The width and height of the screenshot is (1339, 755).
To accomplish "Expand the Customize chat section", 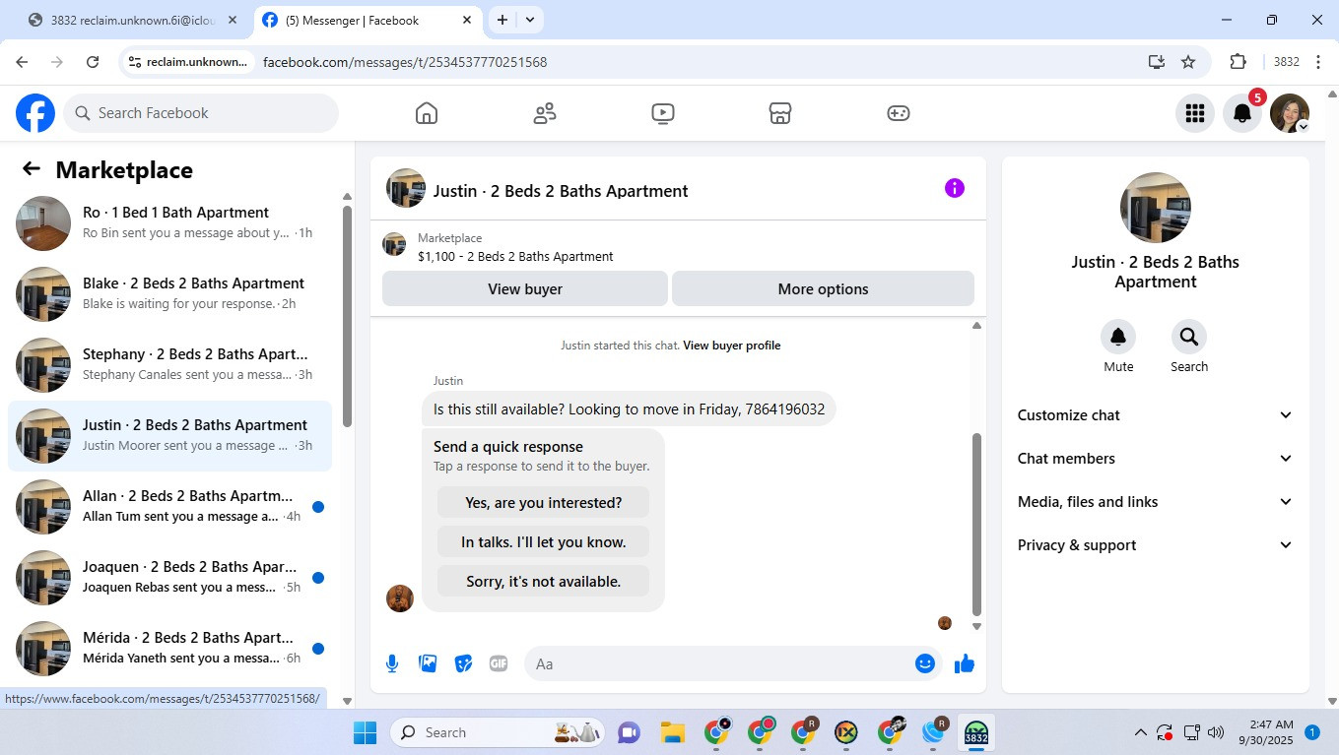I will pyautogui.click(x=1155, y=415).
